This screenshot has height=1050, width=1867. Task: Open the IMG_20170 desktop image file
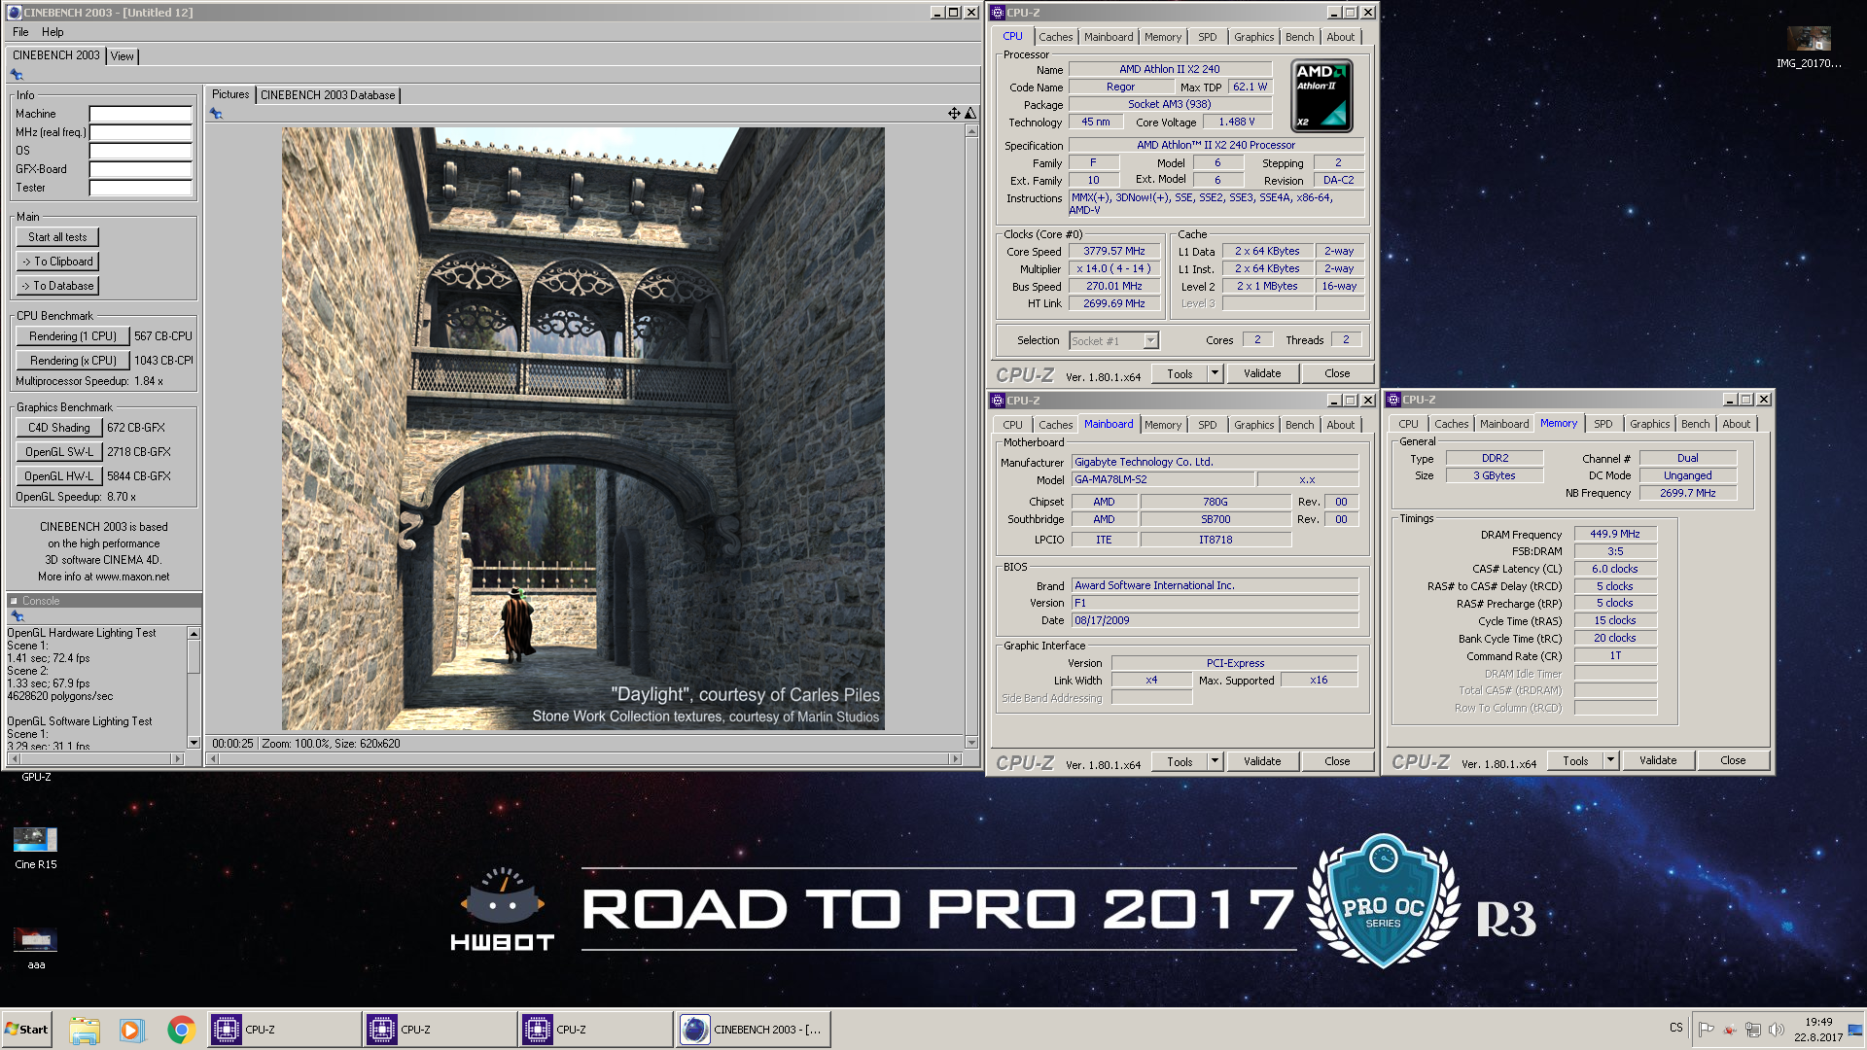[x=1809, y=48]
